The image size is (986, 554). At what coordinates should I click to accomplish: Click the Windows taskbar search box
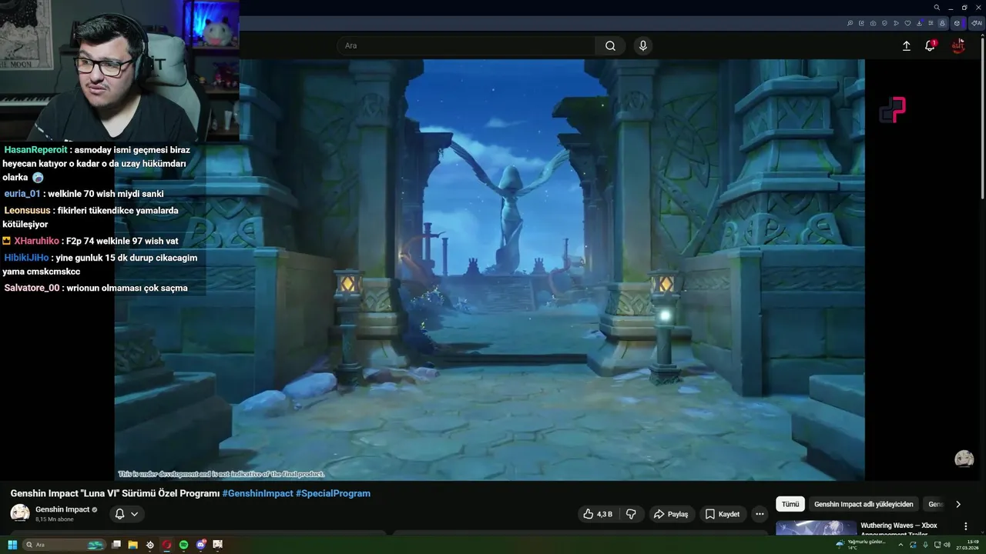[65, 545]
